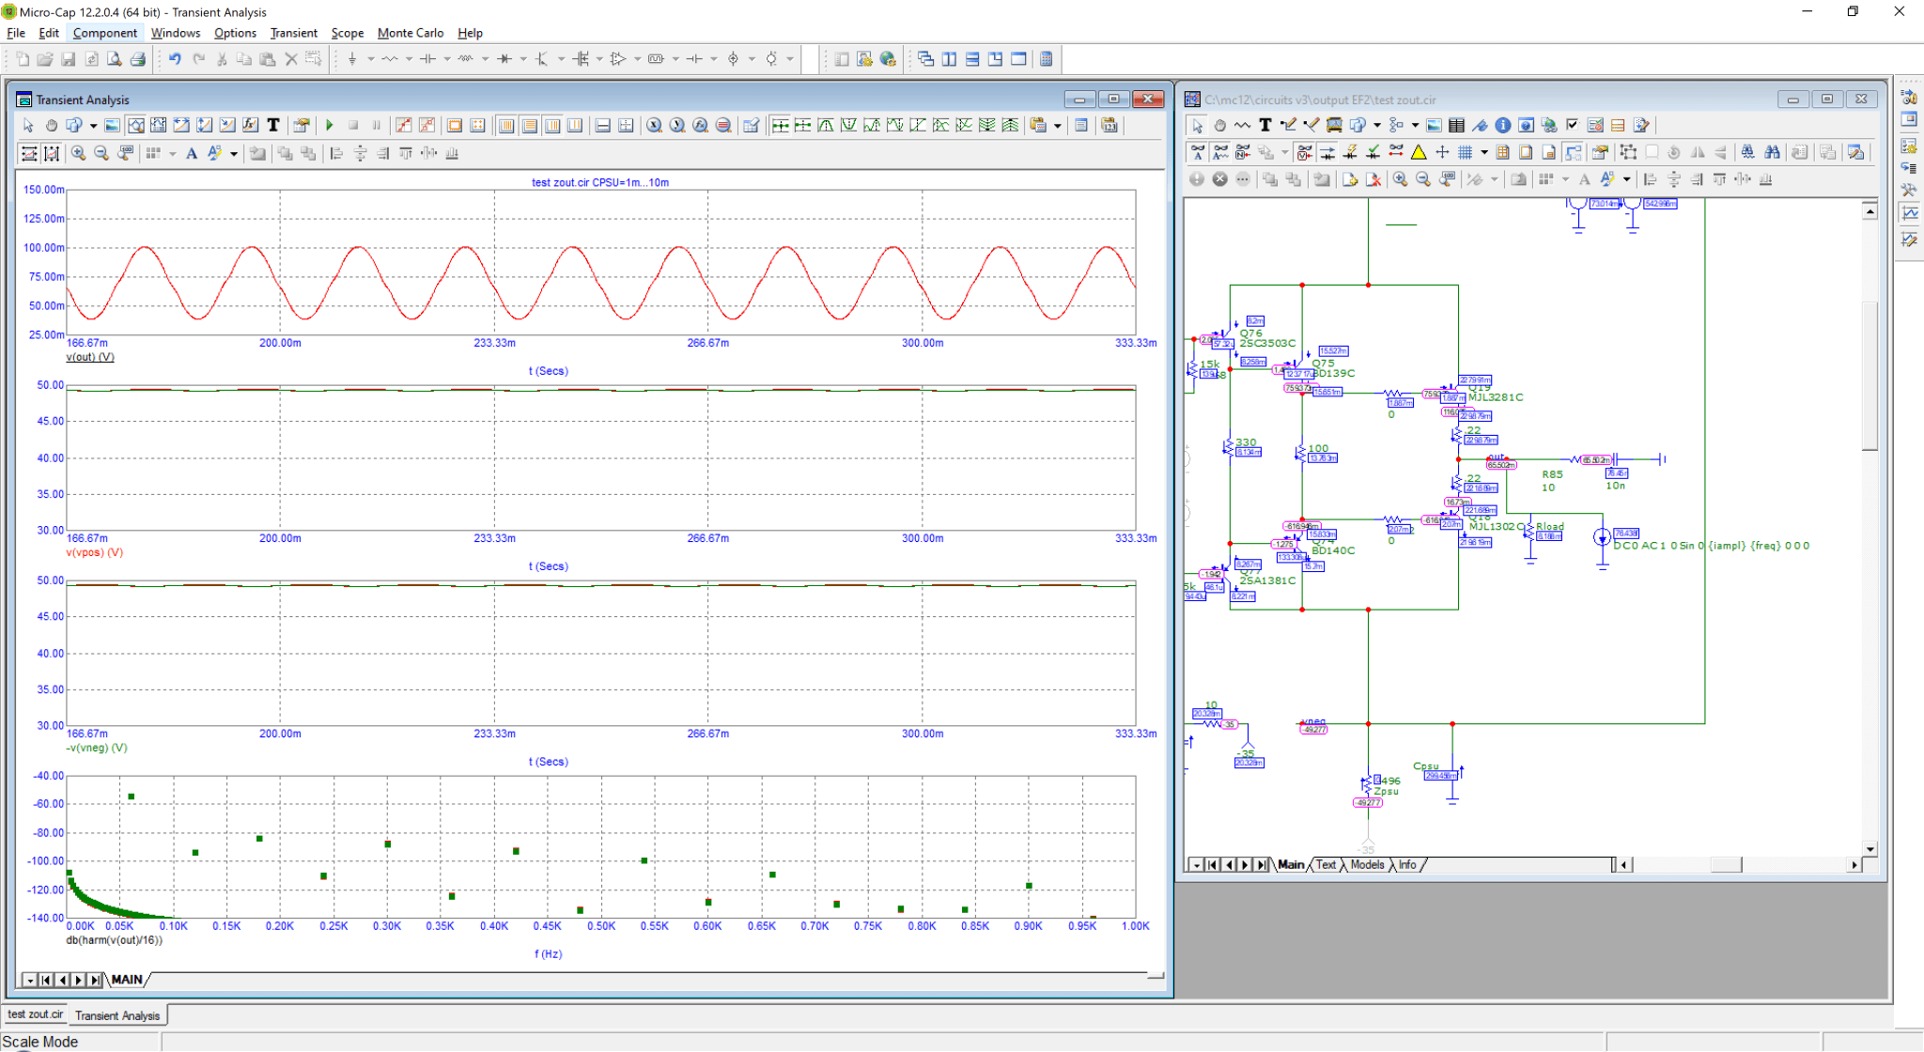Click the Pause analysis button

click(x=377, y=125)
